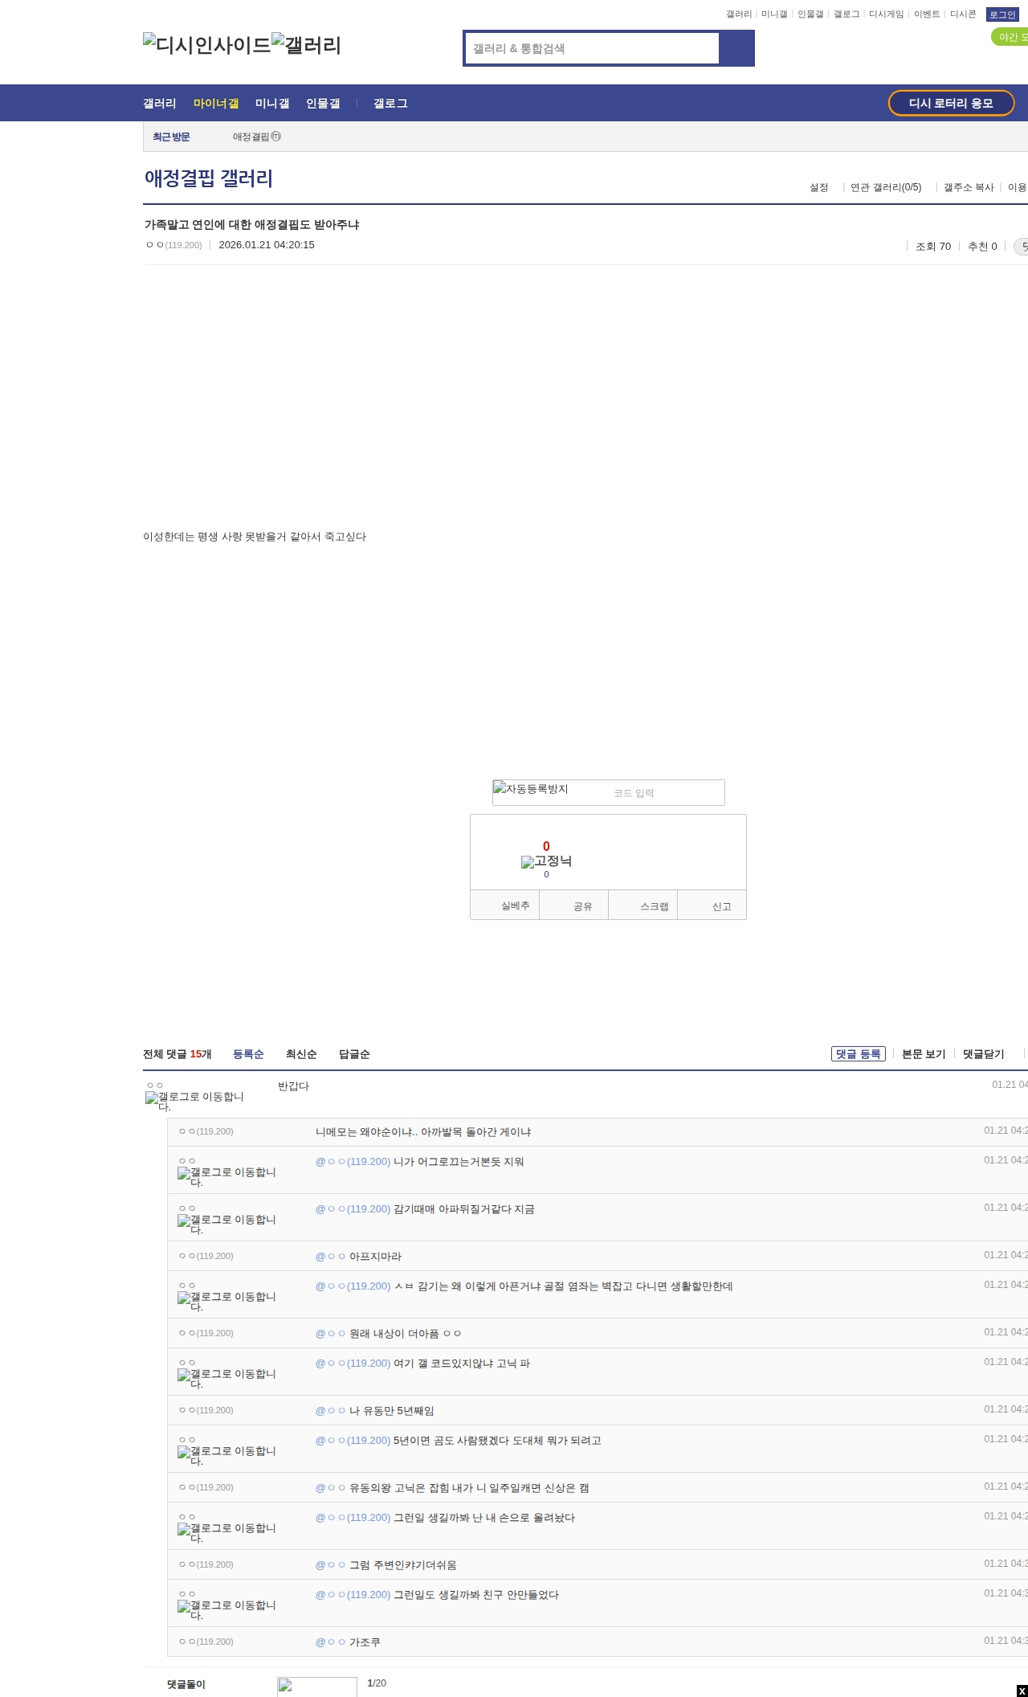This screenshot has width=1028, height=1697.
Task: Click the comment 나 유동만 5년째임
Action: pos(392,1411)
